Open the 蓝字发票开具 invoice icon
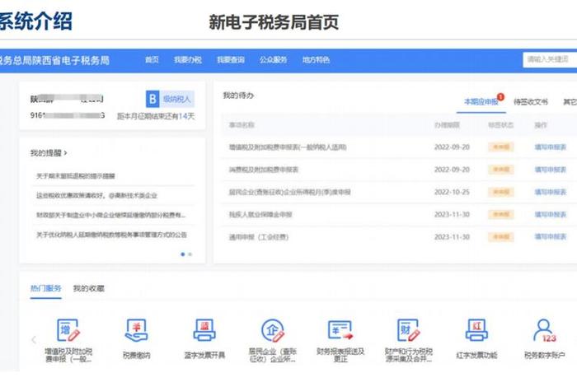 [x=204, y=330]
